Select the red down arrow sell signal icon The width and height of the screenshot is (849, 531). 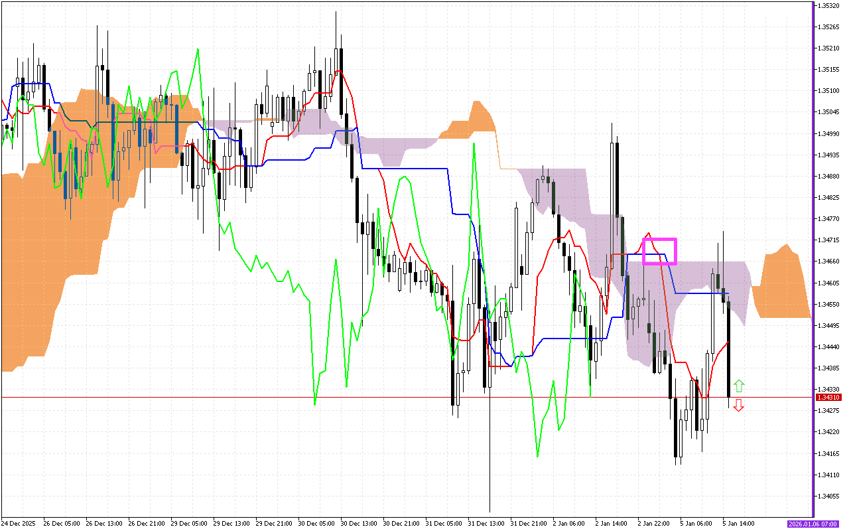click(739, 406)
